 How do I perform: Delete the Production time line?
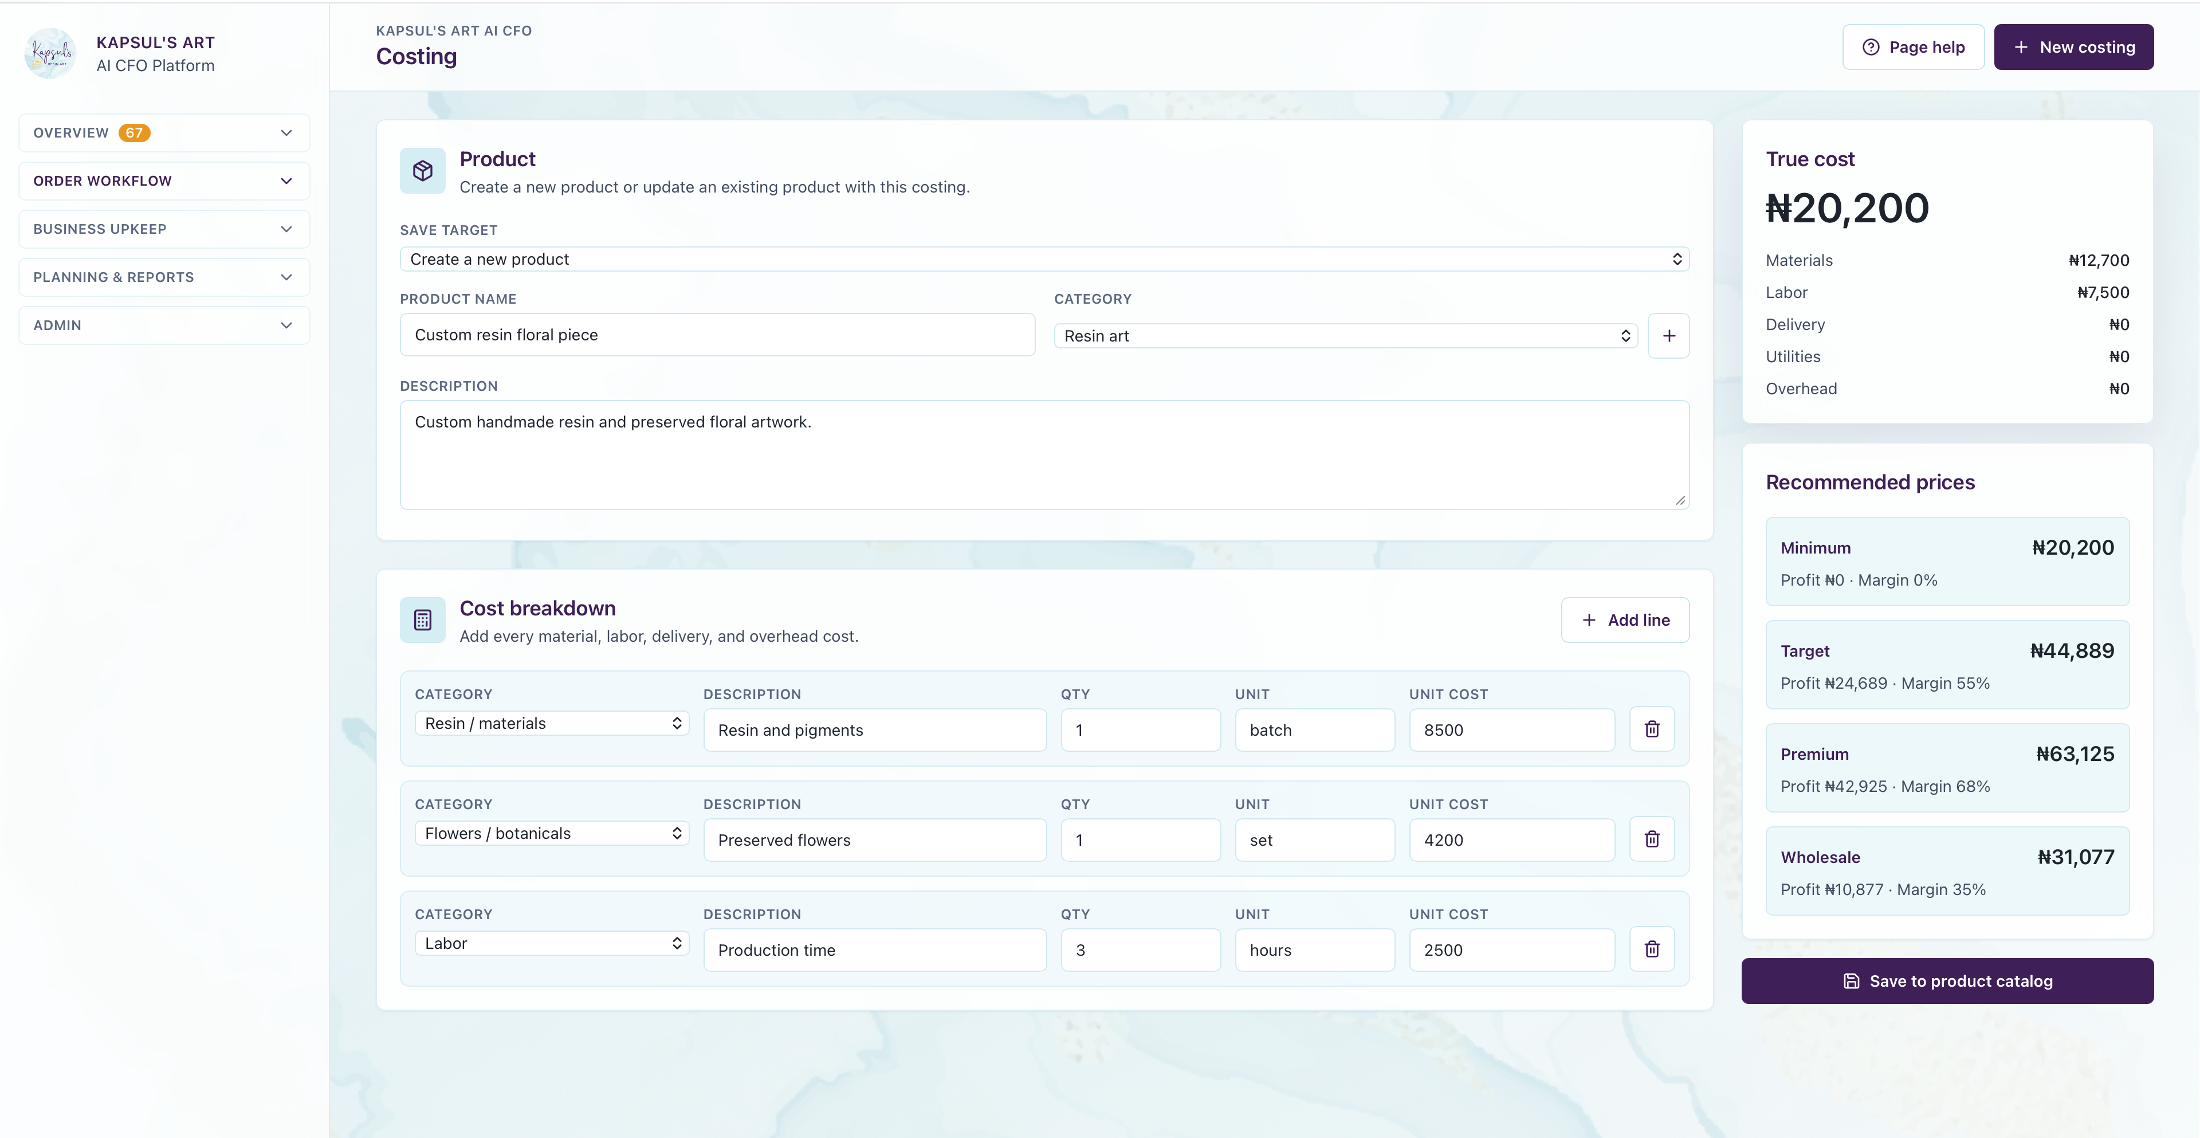pyautogui.click(x=1652, y=949)
